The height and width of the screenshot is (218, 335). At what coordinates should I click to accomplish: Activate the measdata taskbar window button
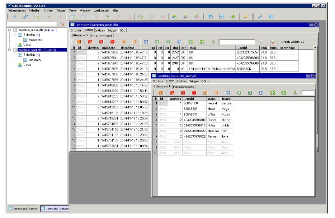coord(23,209)
